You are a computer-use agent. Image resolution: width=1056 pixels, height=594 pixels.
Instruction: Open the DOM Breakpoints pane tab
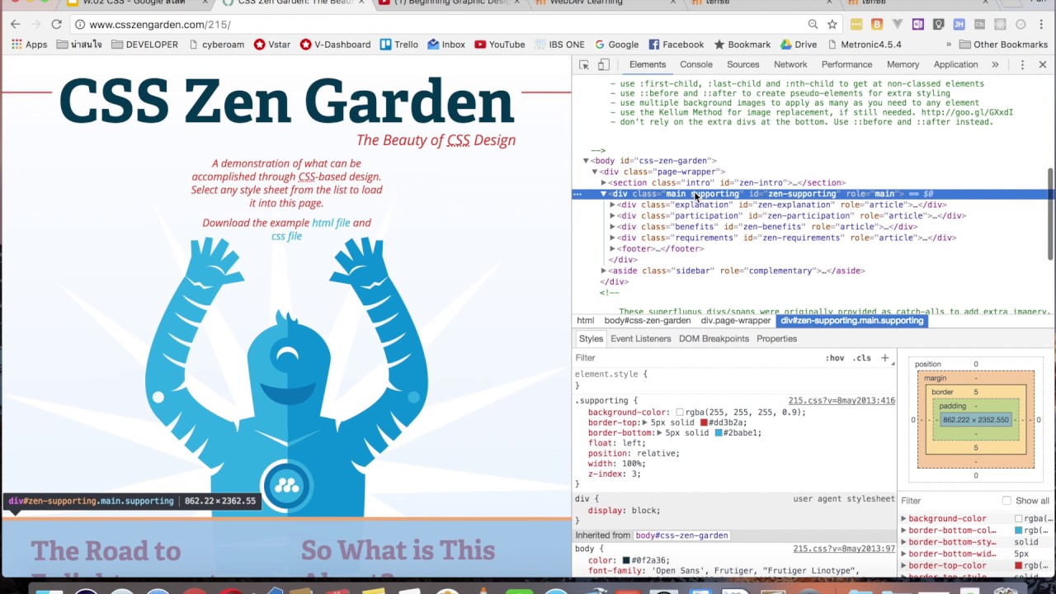click(714, 339)
